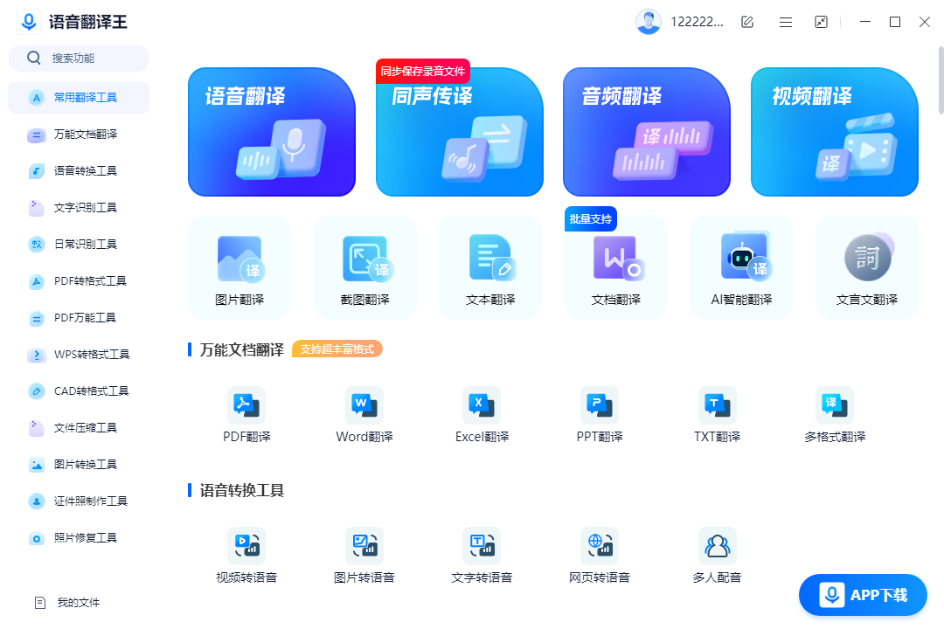Click the APP下载 download button
Screen dimensions: 944x629
coord(863,595)
